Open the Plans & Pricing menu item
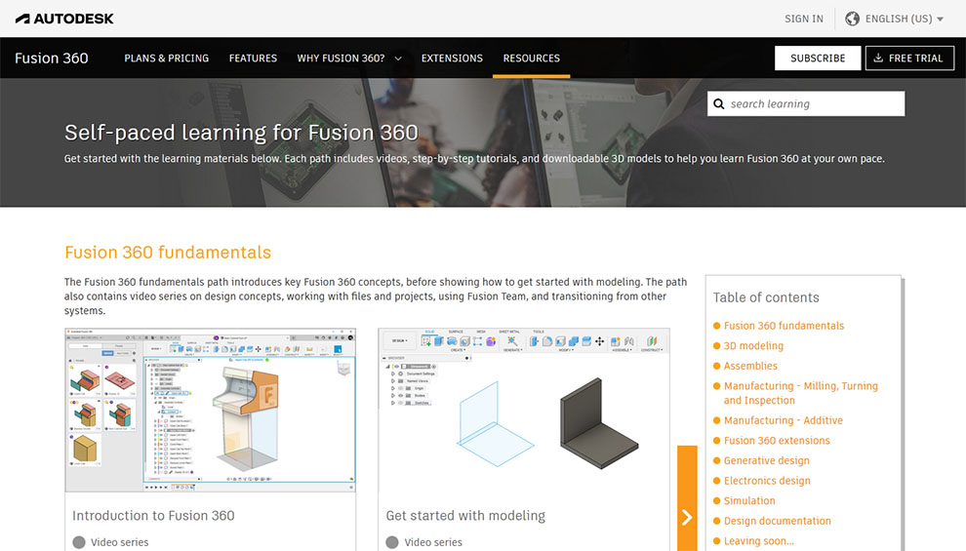The image size is (966, 551). pos(166,58)
